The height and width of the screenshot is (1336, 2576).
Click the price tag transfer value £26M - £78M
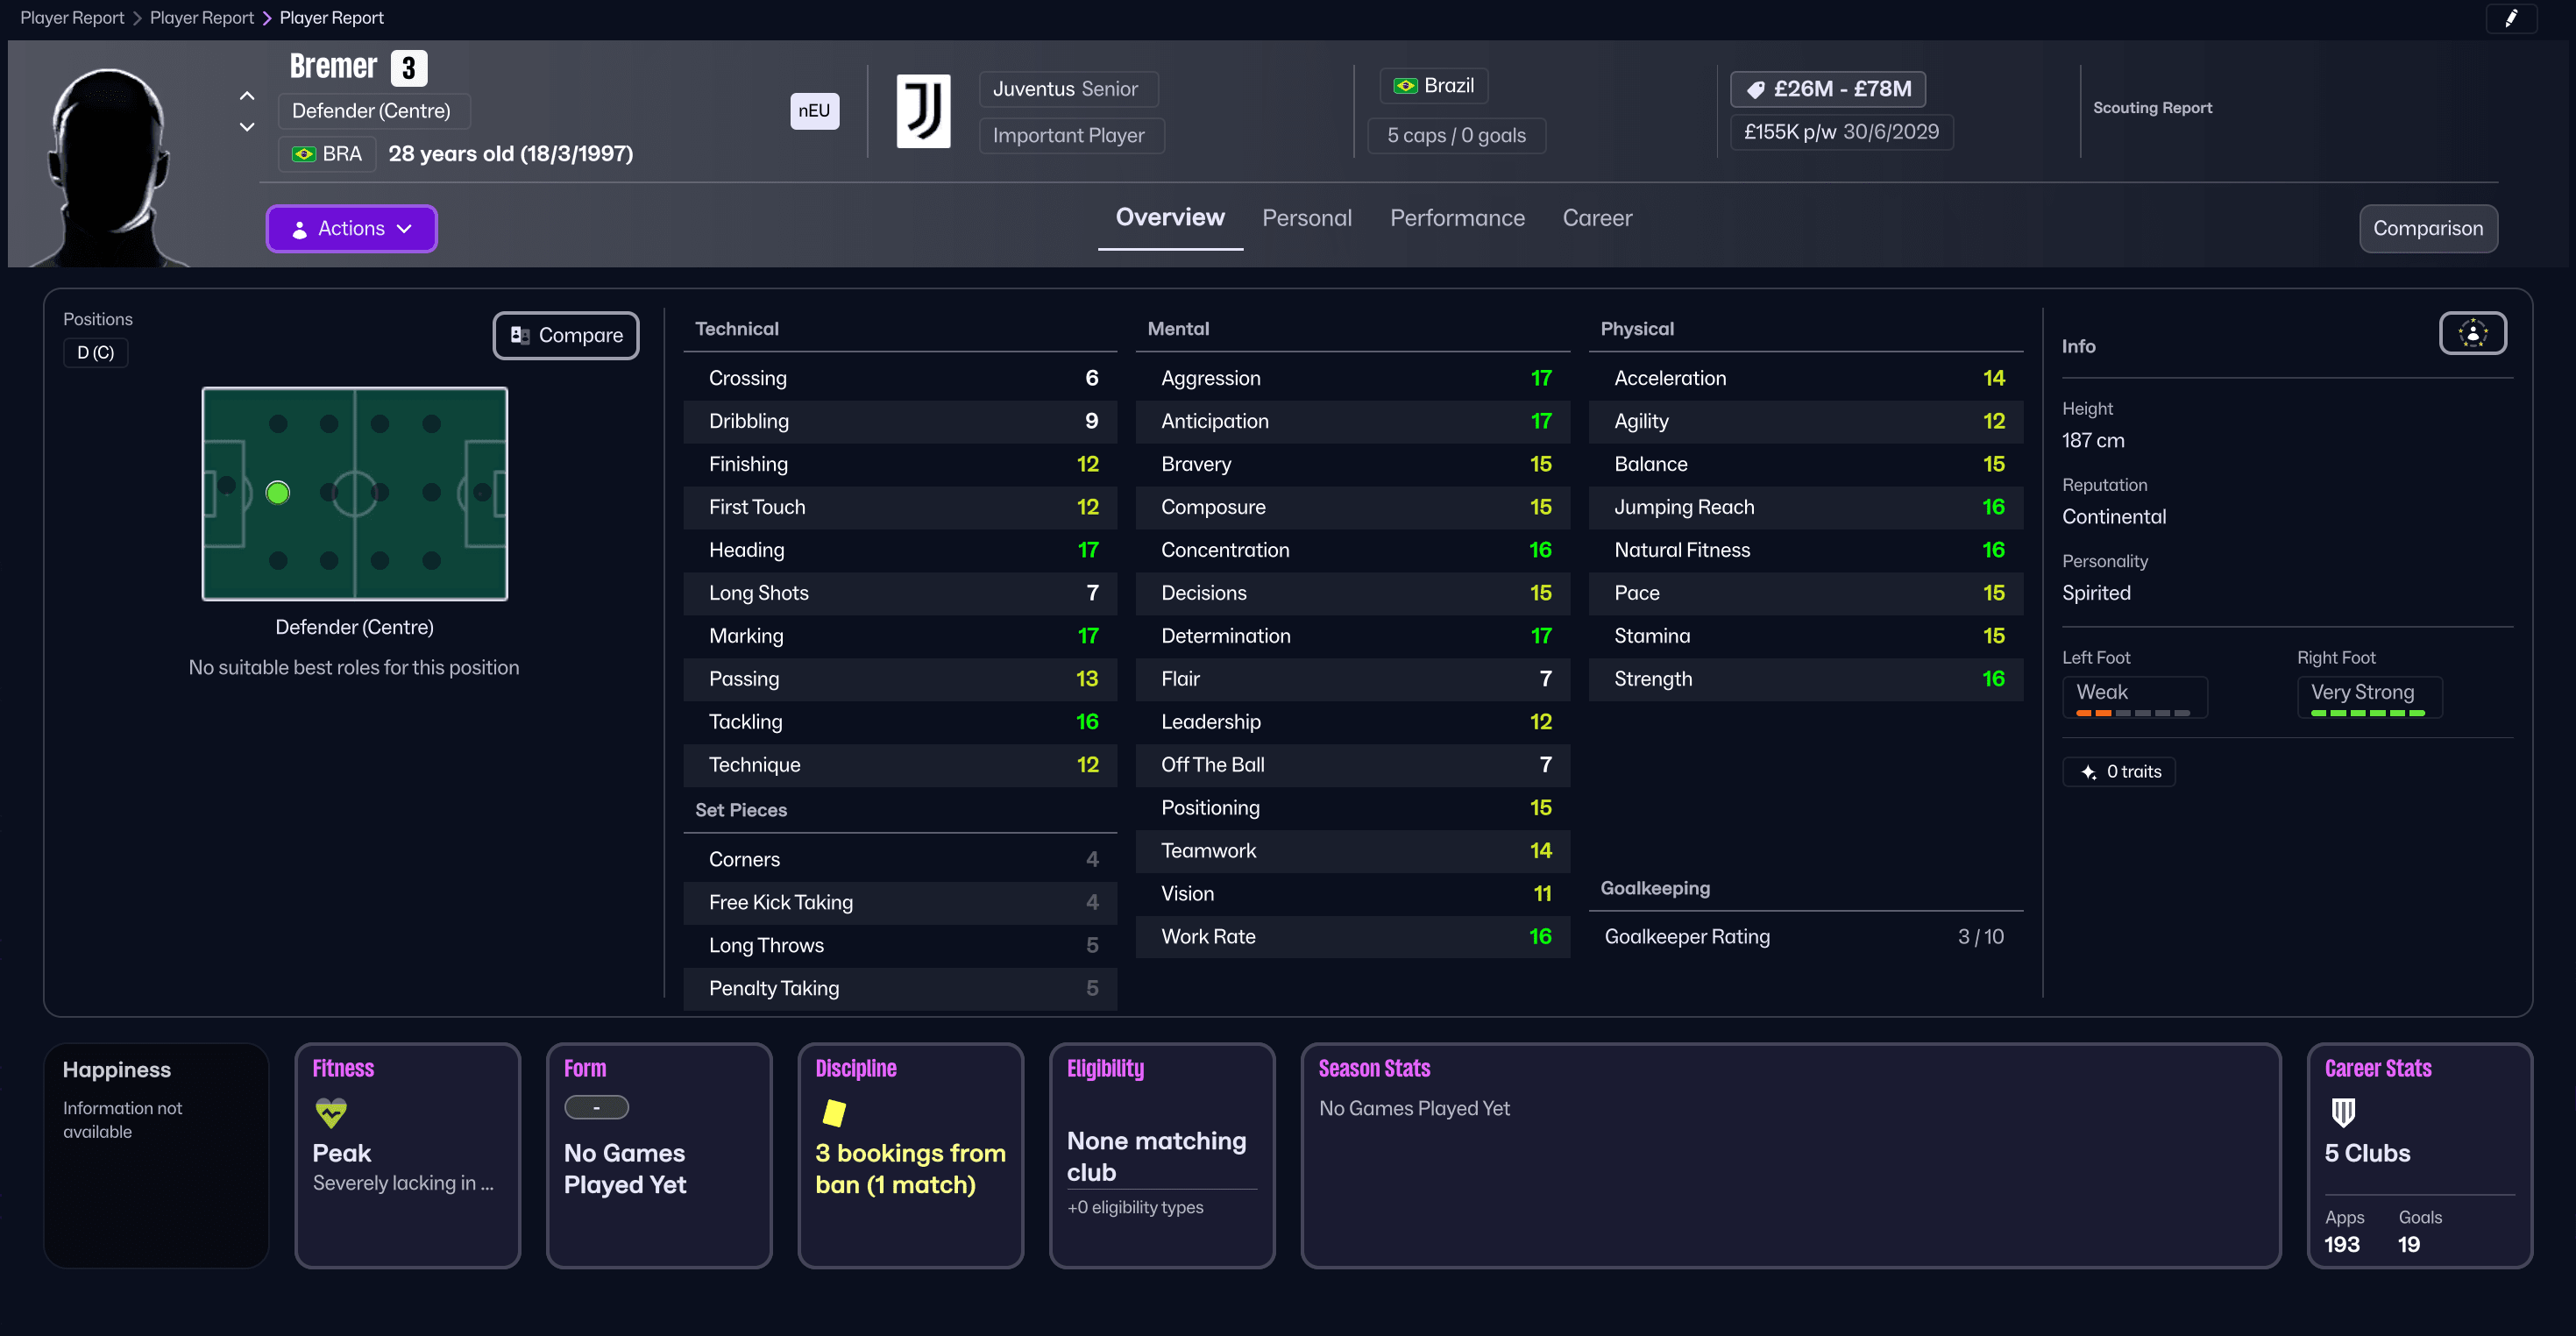pyautogui.click(x=1827, y=89)
